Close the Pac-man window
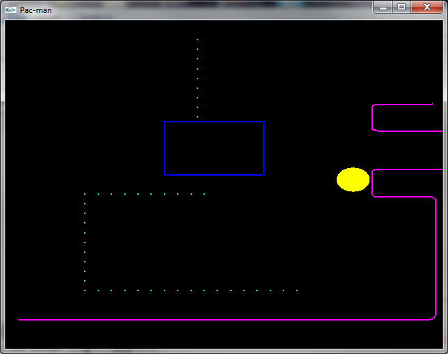 click(x=427, y=7)
